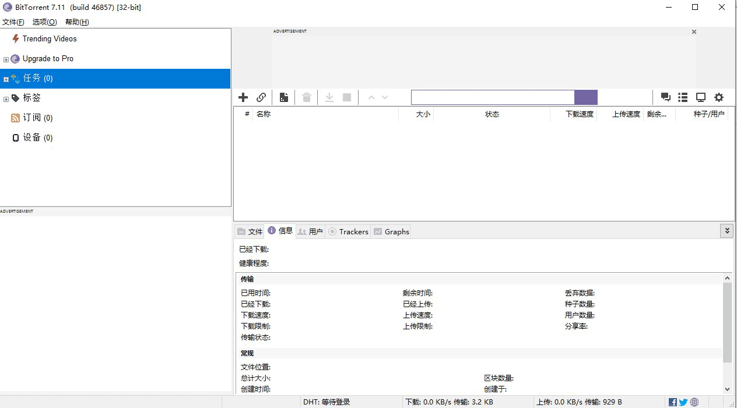Collapse the detail pane with double-chevron button
Image resolution: width=737 pixels, height=408 pixels.
pos(727,231)
